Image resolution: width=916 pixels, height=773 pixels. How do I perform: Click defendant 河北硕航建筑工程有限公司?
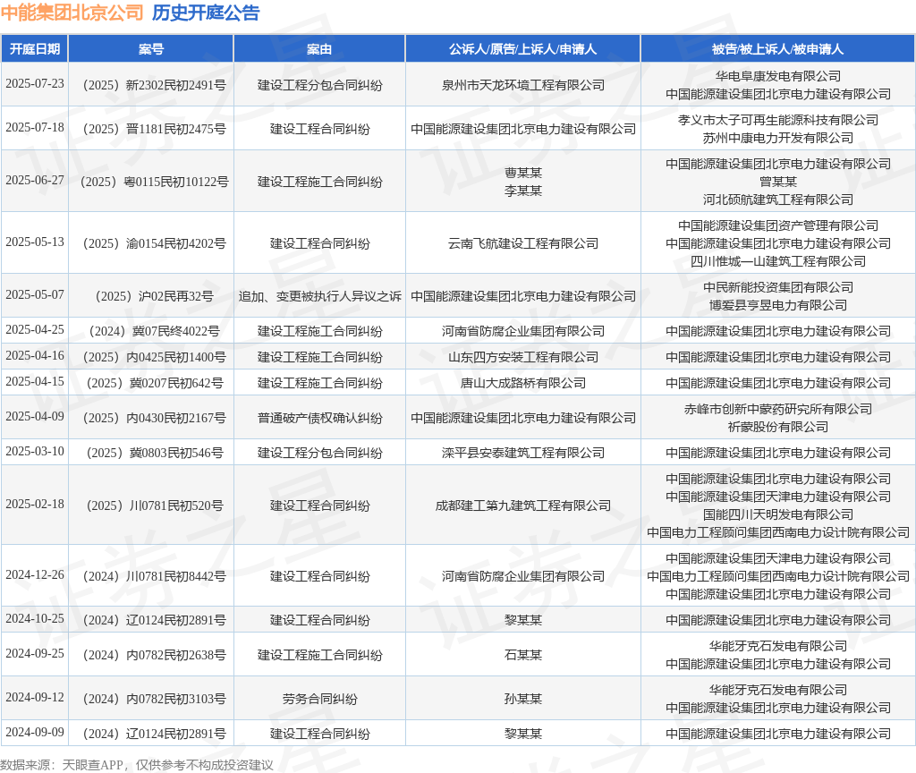click(x=778, y=200)
